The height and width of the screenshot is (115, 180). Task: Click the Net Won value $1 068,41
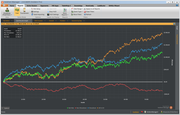coord(19,37)
